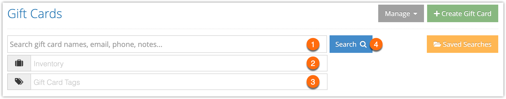Click the magnifying glass icon in Search button
The width and height of the screenshot is (506, 99).
(363, 44)
